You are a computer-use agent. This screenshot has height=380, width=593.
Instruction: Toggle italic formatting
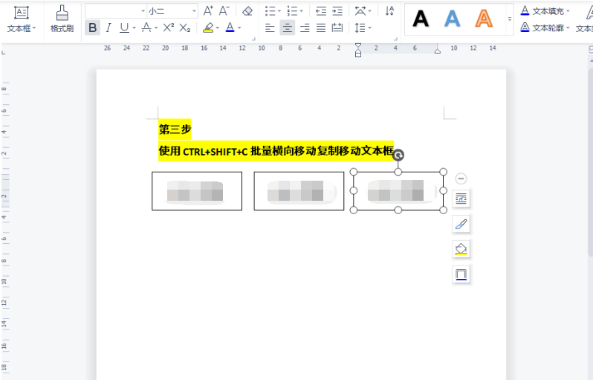[108, 28]
